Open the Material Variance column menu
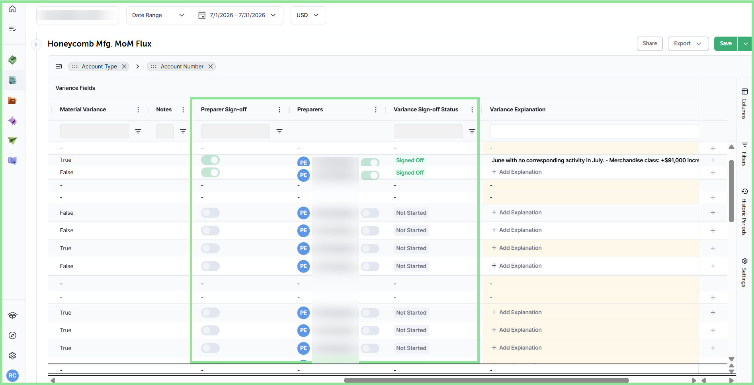This screenshot has height=385, width=754. pyautogui.click(x=138, y=110)
